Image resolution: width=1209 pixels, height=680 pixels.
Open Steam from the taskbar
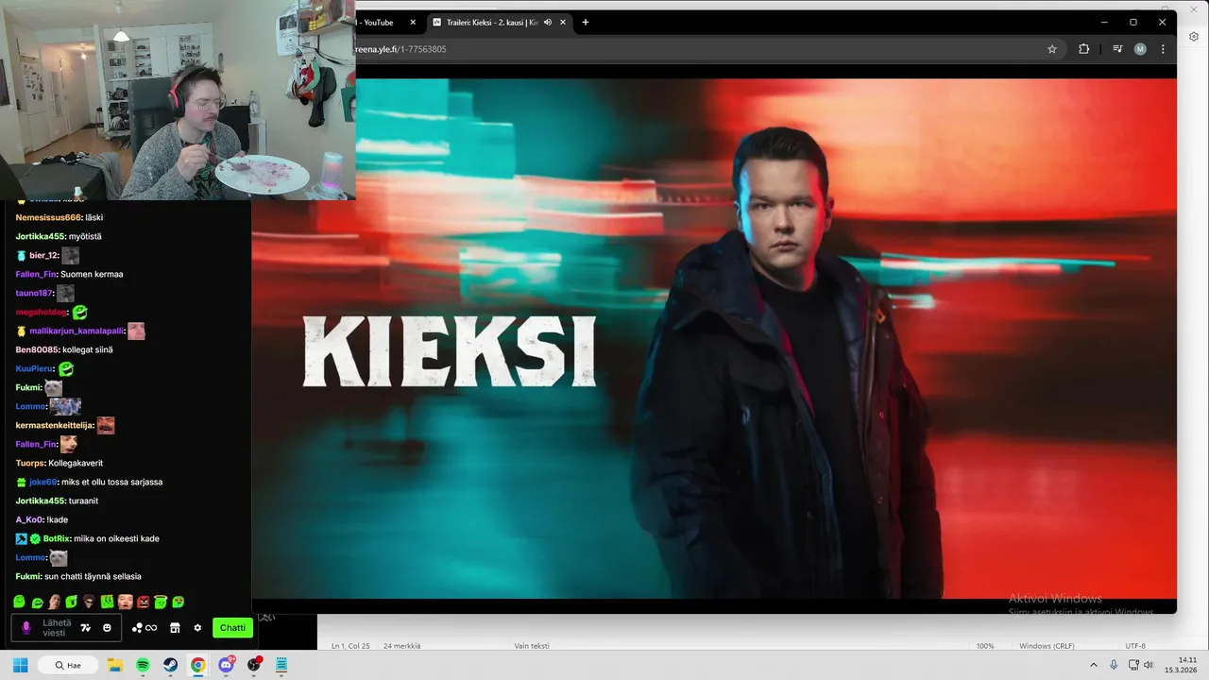170,665
